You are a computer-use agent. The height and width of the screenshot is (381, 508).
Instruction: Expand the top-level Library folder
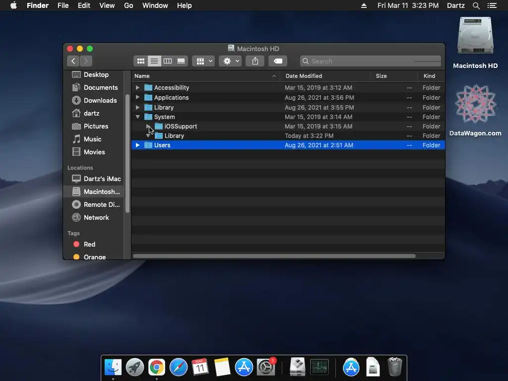[x=137, y=107]
